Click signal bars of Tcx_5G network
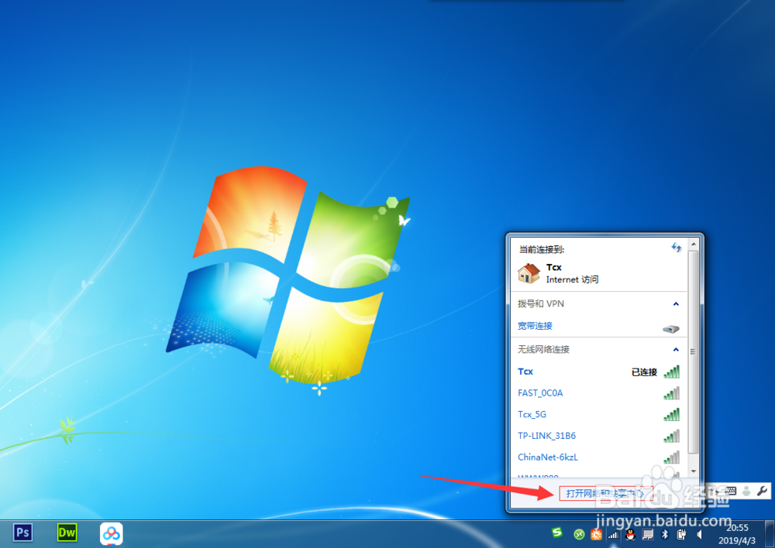Image resolution: width=775 pixels, height=548 pixels. (x=672, y=414)
